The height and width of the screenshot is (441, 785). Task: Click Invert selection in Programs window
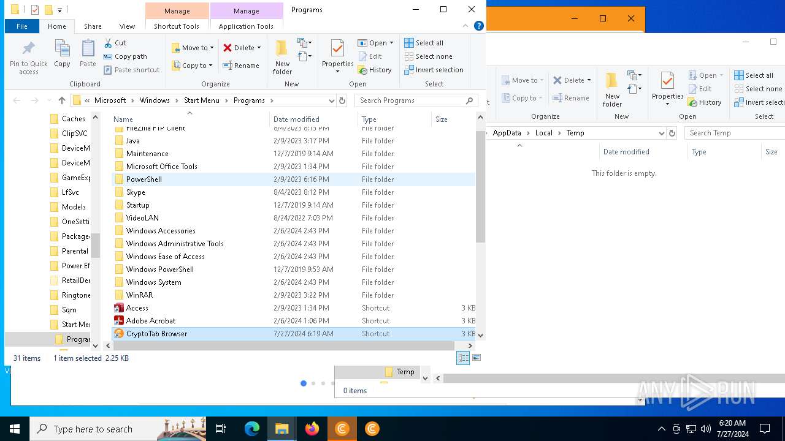[x=434, y=70]
